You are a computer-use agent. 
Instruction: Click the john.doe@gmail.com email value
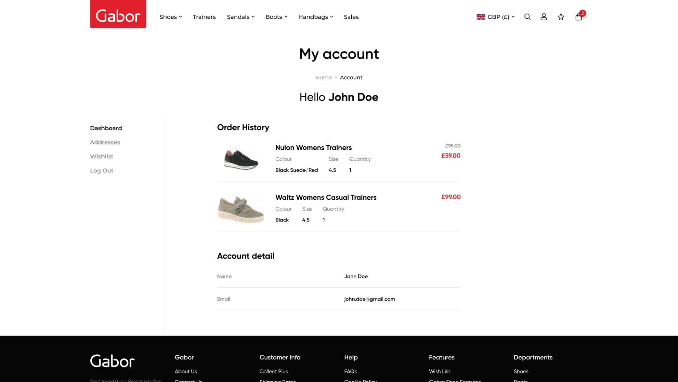pos(369,299)
